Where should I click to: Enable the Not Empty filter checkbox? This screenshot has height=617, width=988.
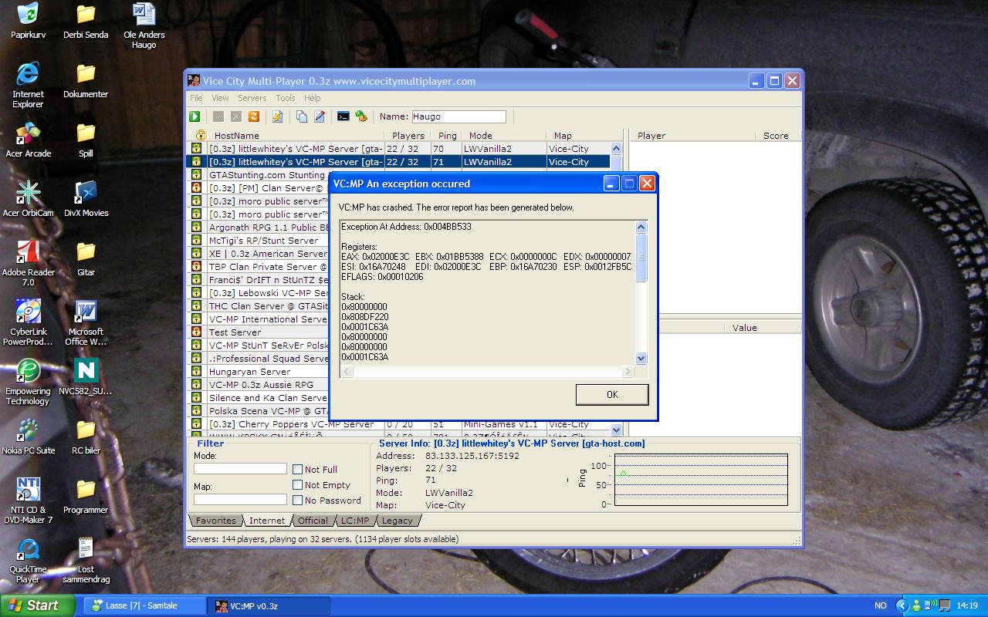point(297,484)
